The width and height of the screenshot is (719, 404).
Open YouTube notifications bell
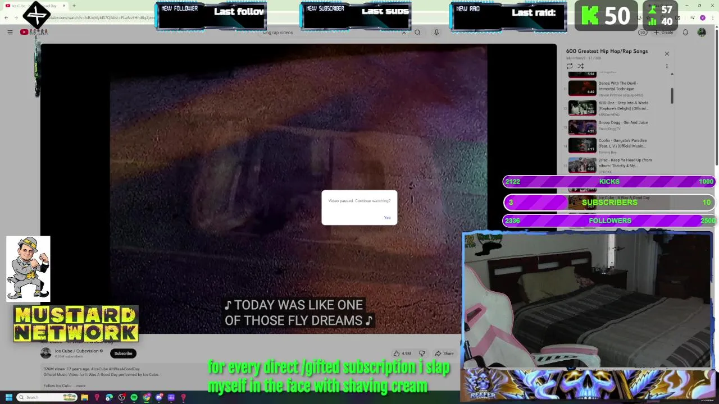pyautogui.click(x=685, y=33)
